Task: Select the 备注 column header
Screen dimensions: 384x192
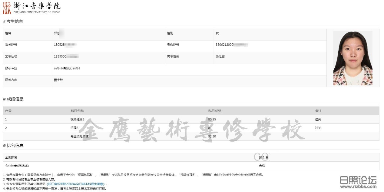Action: tap(318, 111)
